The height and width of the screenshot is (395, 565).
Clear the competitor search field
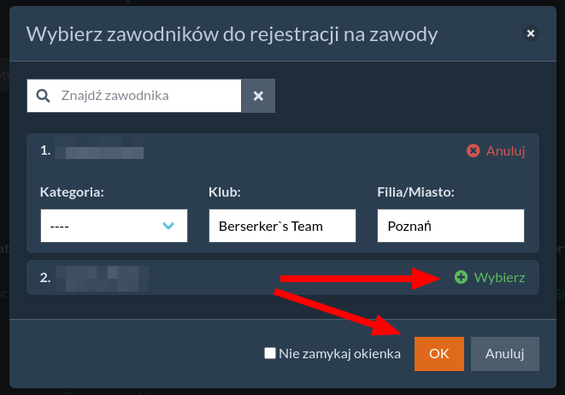(x=258, y=96)
